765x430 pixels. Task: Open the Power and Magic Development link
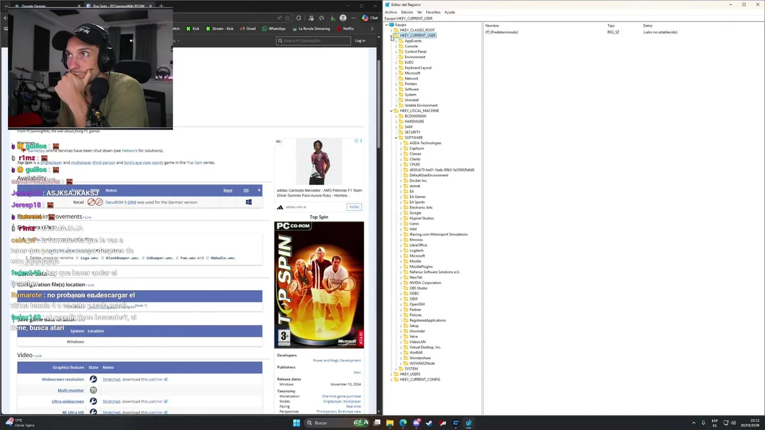336,360
